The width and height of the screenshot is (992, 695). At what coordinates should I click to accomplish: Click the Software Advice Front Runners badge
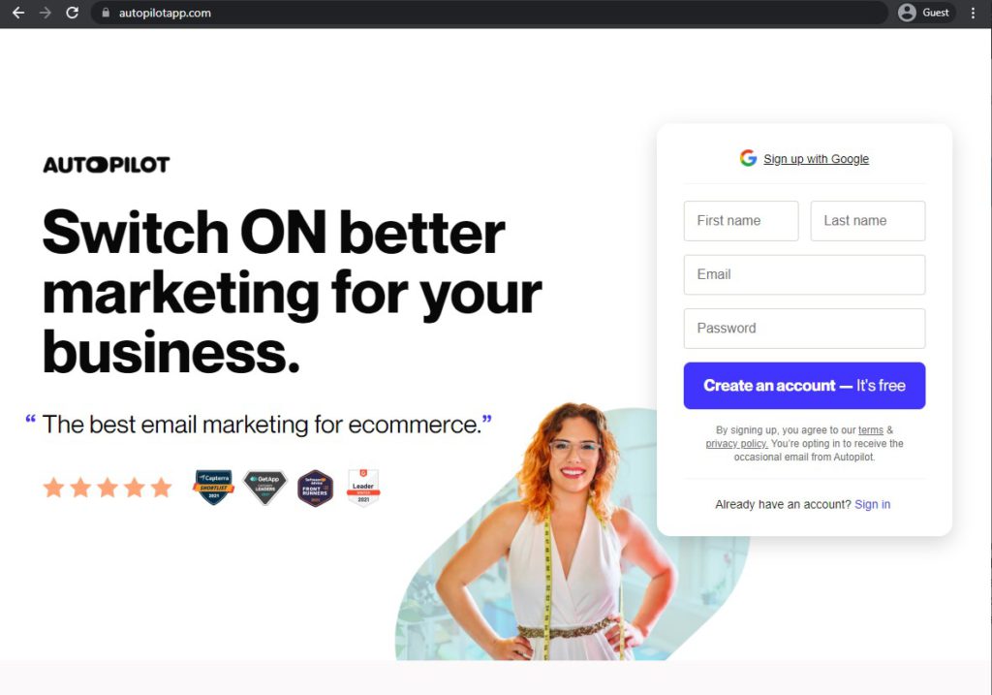(x=315, y=488)
